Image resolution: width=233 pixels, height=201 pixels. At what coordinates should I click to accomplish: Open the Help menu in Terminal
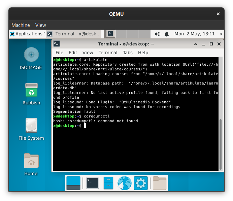pyautogui.click(x=143, y=53)
